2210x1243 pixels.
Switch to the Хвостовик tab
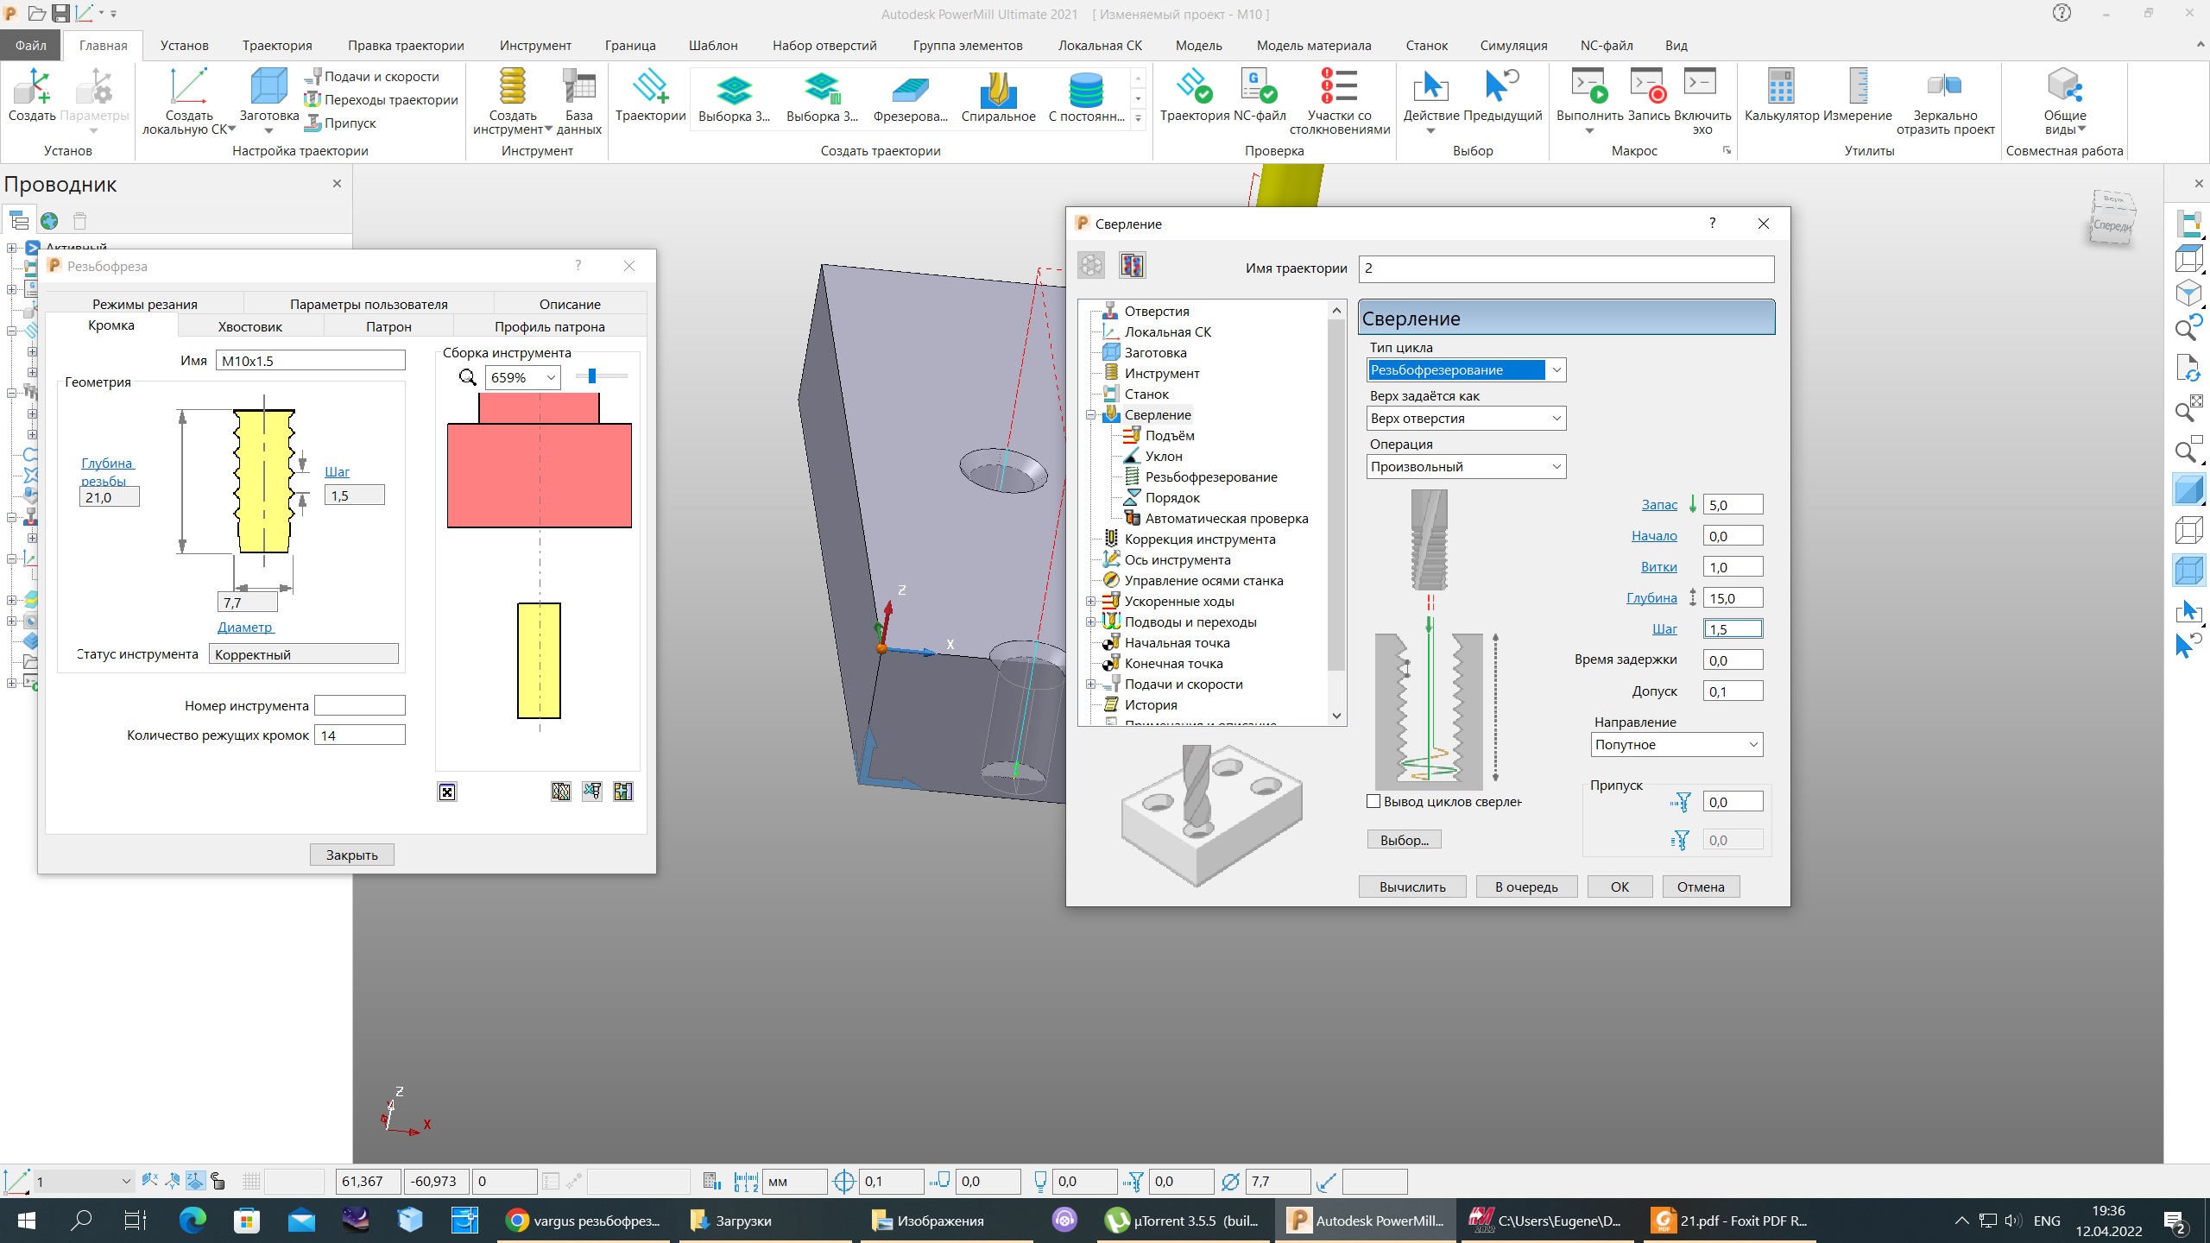coord(249,326)
